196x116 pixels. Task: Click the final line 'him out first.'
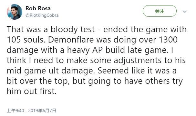(32, 91)
